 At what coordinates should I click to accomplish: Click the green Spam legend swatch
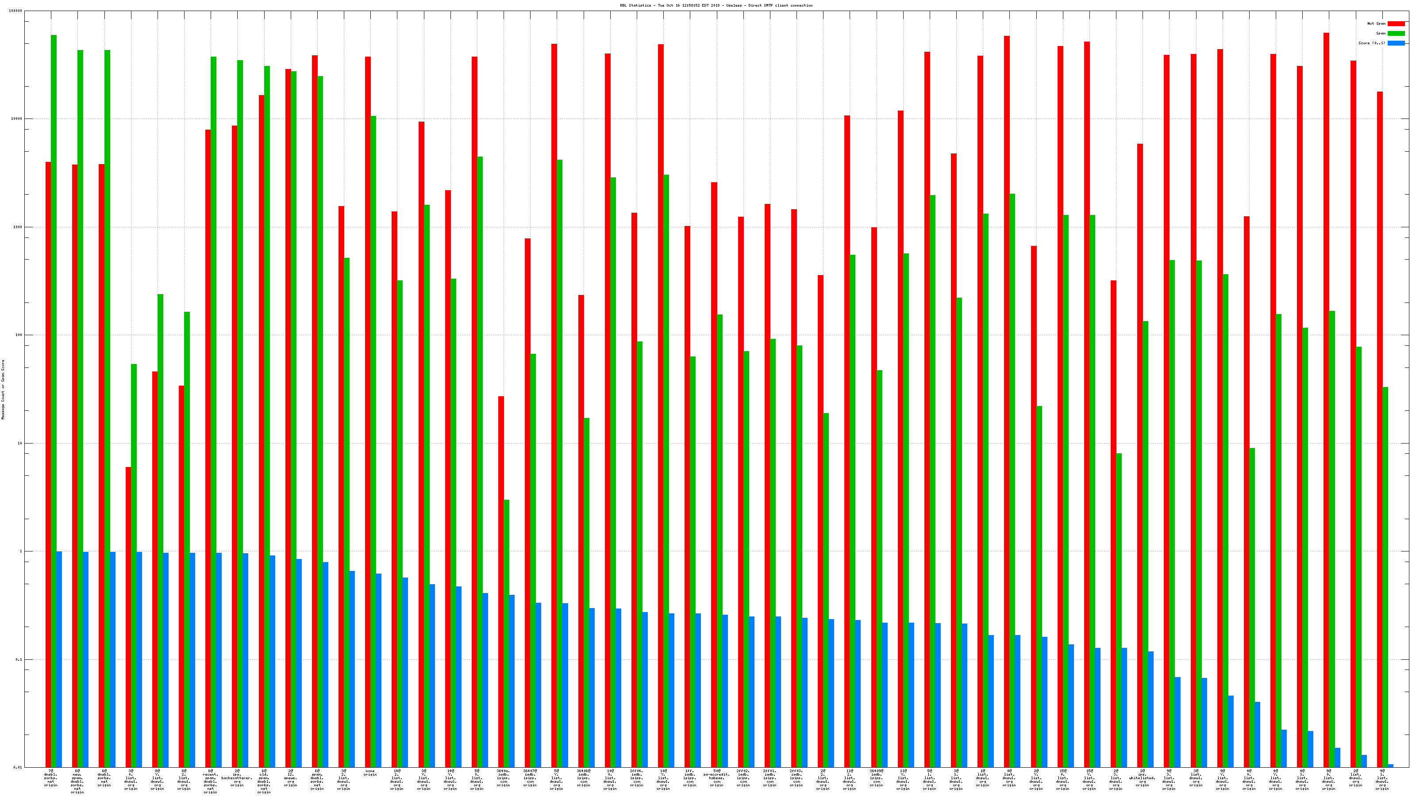pyautogui.click(x=1396, y=34)
